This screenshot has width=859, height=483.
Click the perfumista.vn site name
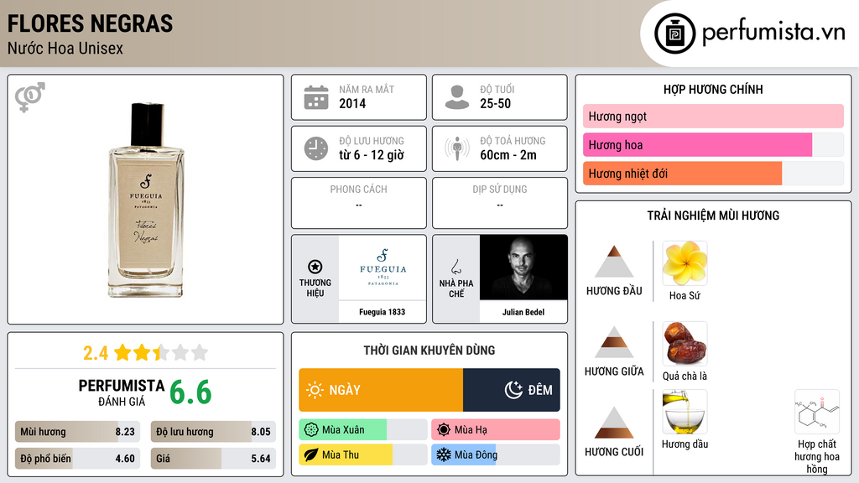coord(773,33)
